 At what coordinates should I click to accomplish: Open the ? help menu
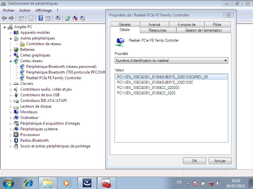click(57, 10)
